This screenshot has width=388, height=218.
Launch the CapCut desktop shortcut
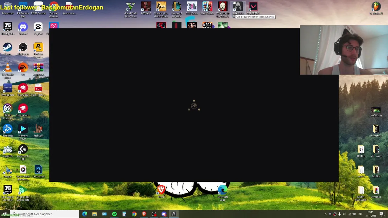click(x=38, y=28)
